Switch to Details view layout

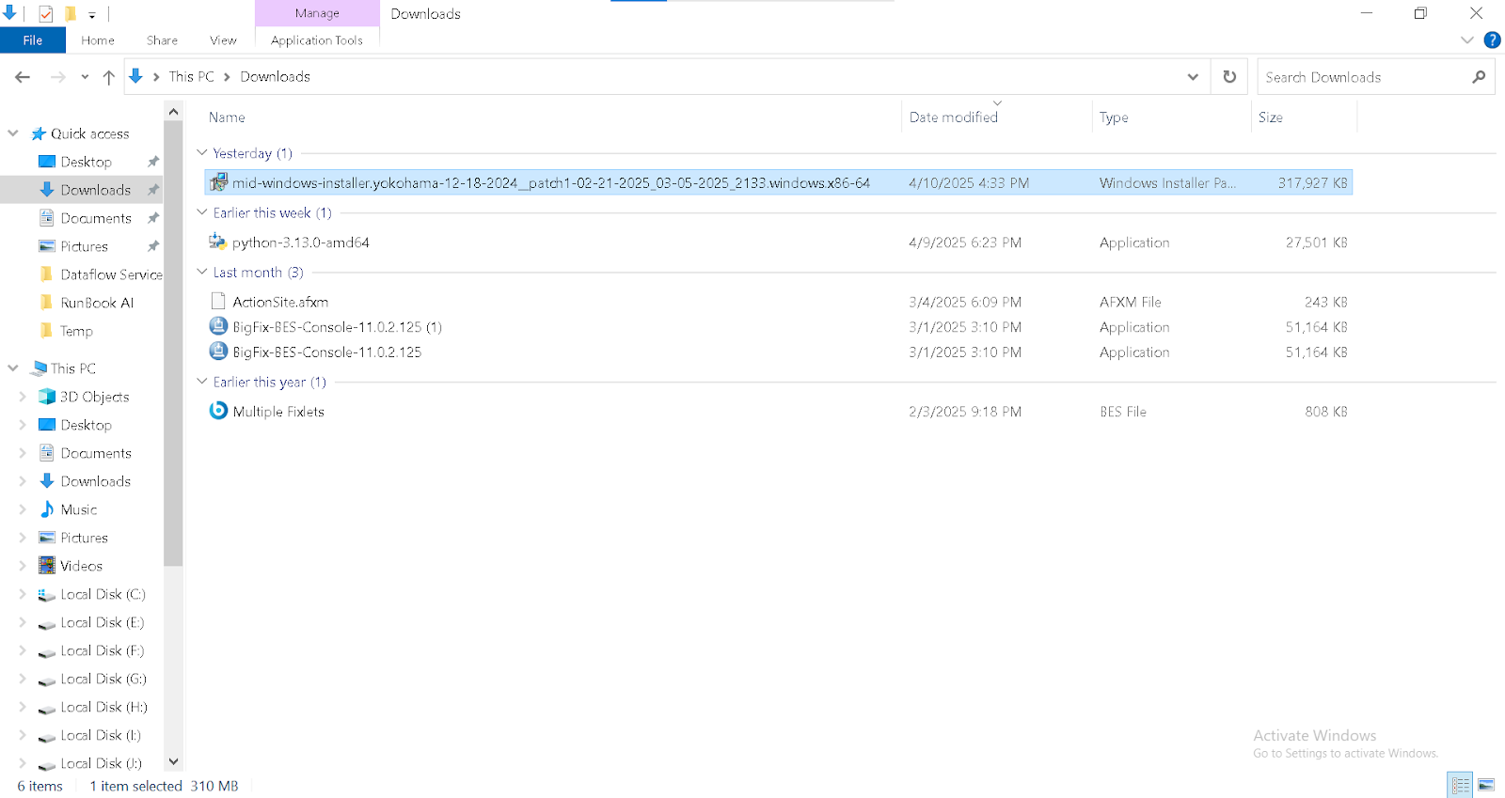[x=1461, y=785]
